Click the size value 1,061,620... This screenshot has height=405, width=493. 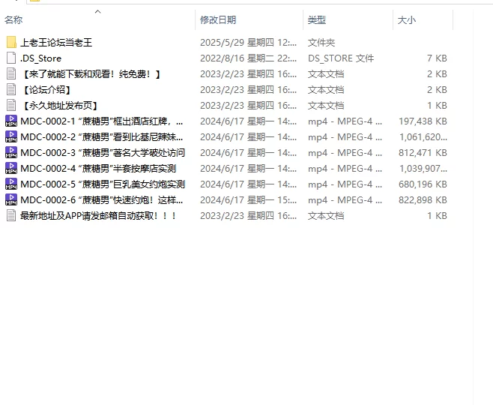pyautogui.click(x=423, y=137)
